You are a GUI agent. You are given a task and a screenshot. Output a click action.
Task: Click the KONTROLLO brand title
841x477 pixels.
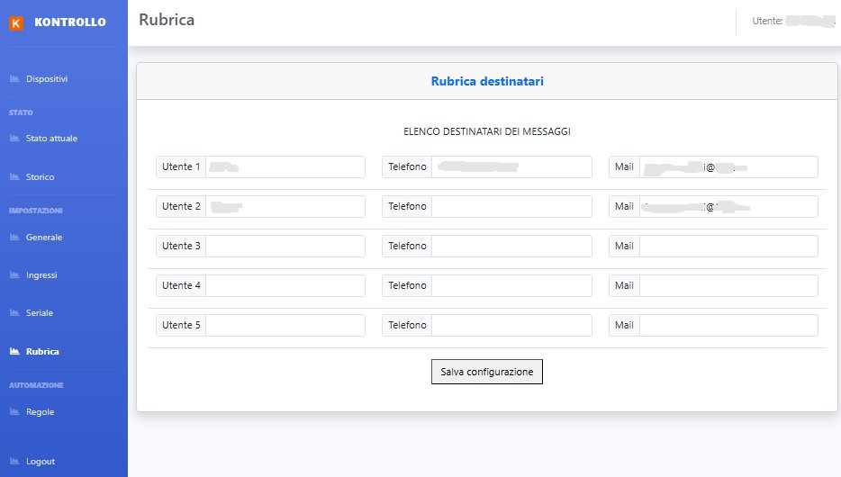pyautogui.click(x=70, y=22)
